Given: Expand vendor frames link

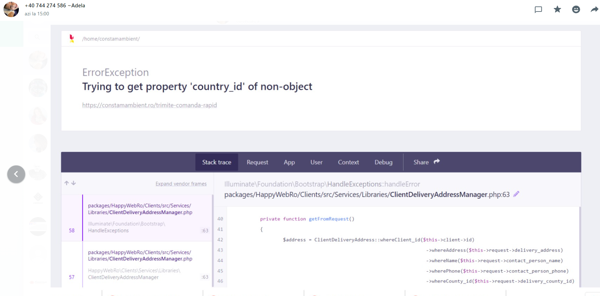Looking at the screenshot, I should (181, 184).
